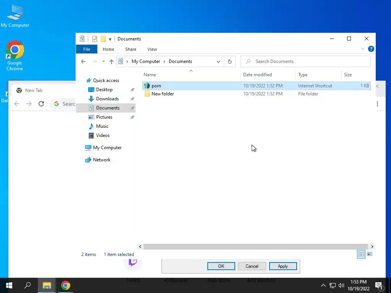
Task: Select My Computer in navigation pane
Action: (107, 148)
